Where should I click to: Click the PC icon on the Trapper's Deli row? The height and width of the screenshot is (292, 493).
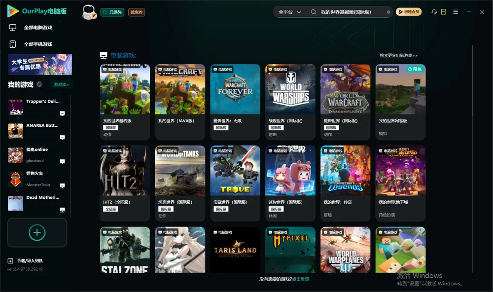click(62, 113)
